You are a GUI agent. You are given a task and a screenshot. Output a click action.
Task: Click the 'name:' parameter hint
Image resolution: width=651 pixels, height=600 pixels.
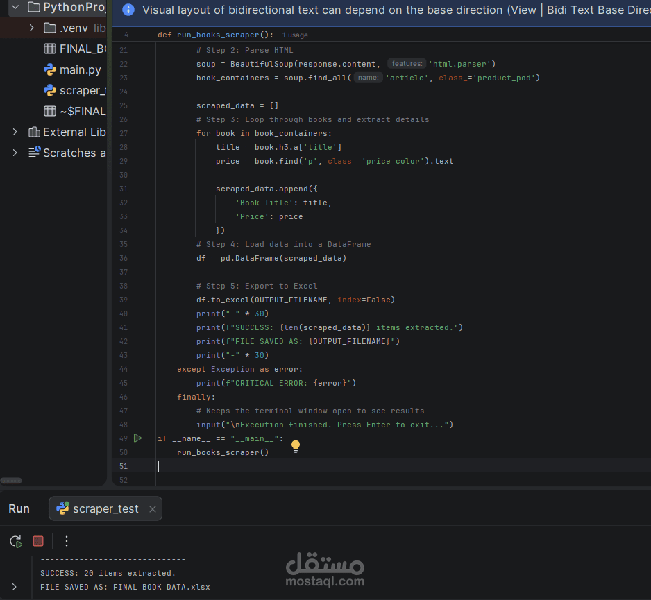(x=368, y=78)
